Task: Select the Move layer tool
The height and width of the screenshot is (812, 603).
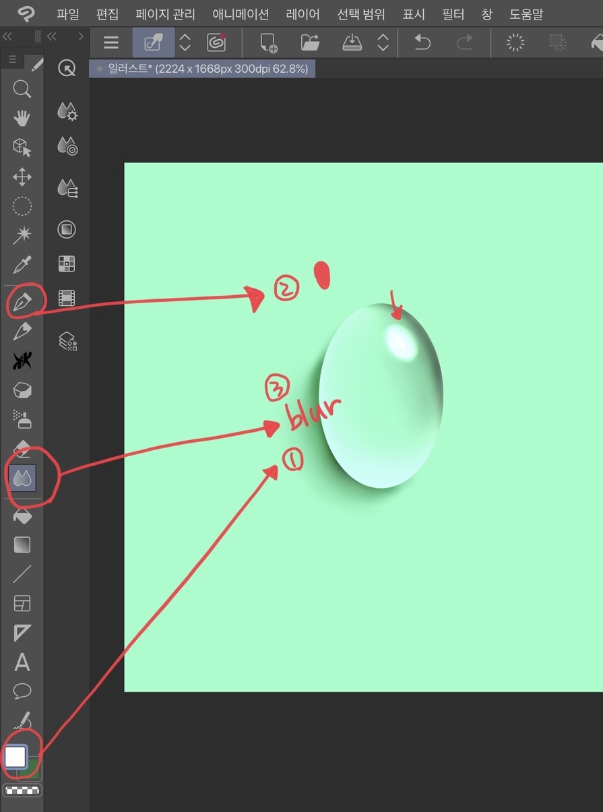Action: click(x=22, y=177)
